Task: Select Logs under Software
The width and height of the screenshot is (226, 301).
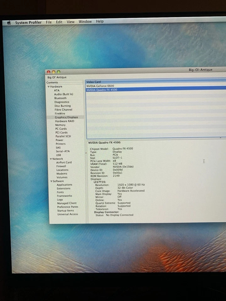Action: click(x=60, y=200)
